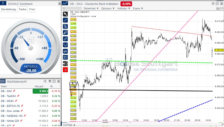224x127 pixels.
Task: Select the DB - ESTOXX 50 row
Action: 30,106
